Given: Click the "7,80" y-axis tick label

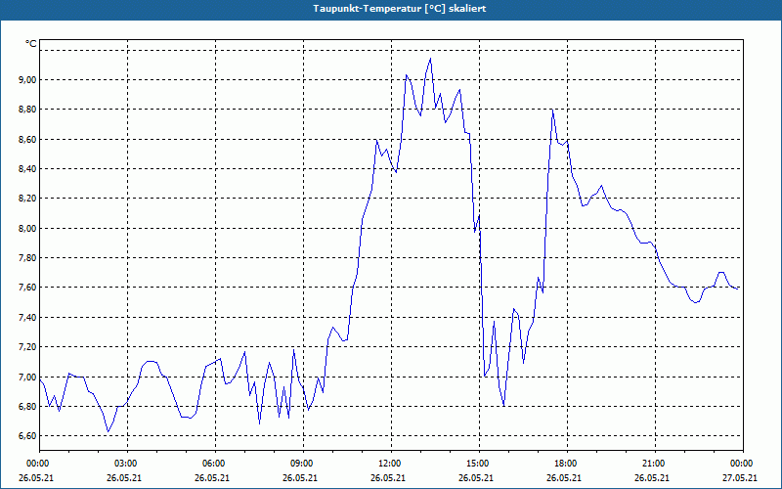Looking at the screenshot, I should click(x=27, y=258).
